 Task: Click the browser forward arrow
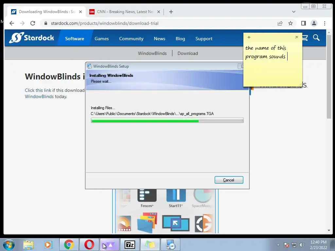[x=22, y=23]
